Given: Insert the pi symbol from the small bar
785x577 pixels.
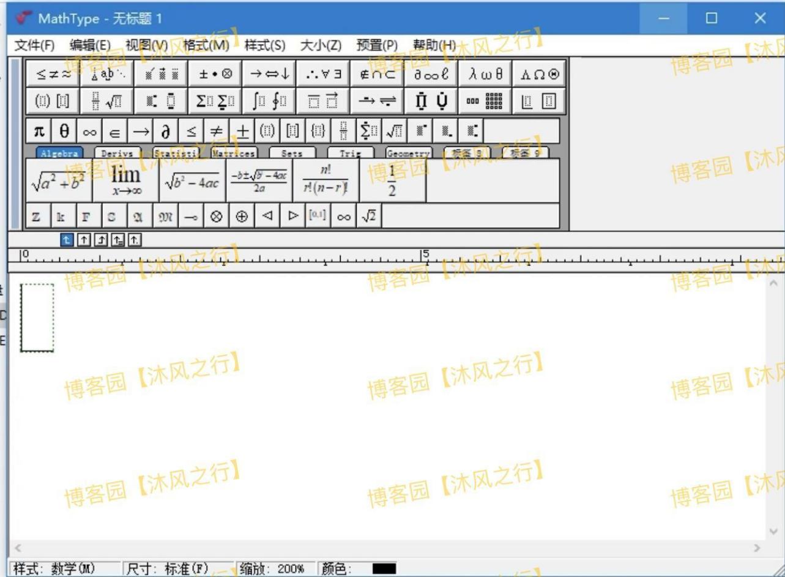Looking at the screenshot, I should click(39, 131).
